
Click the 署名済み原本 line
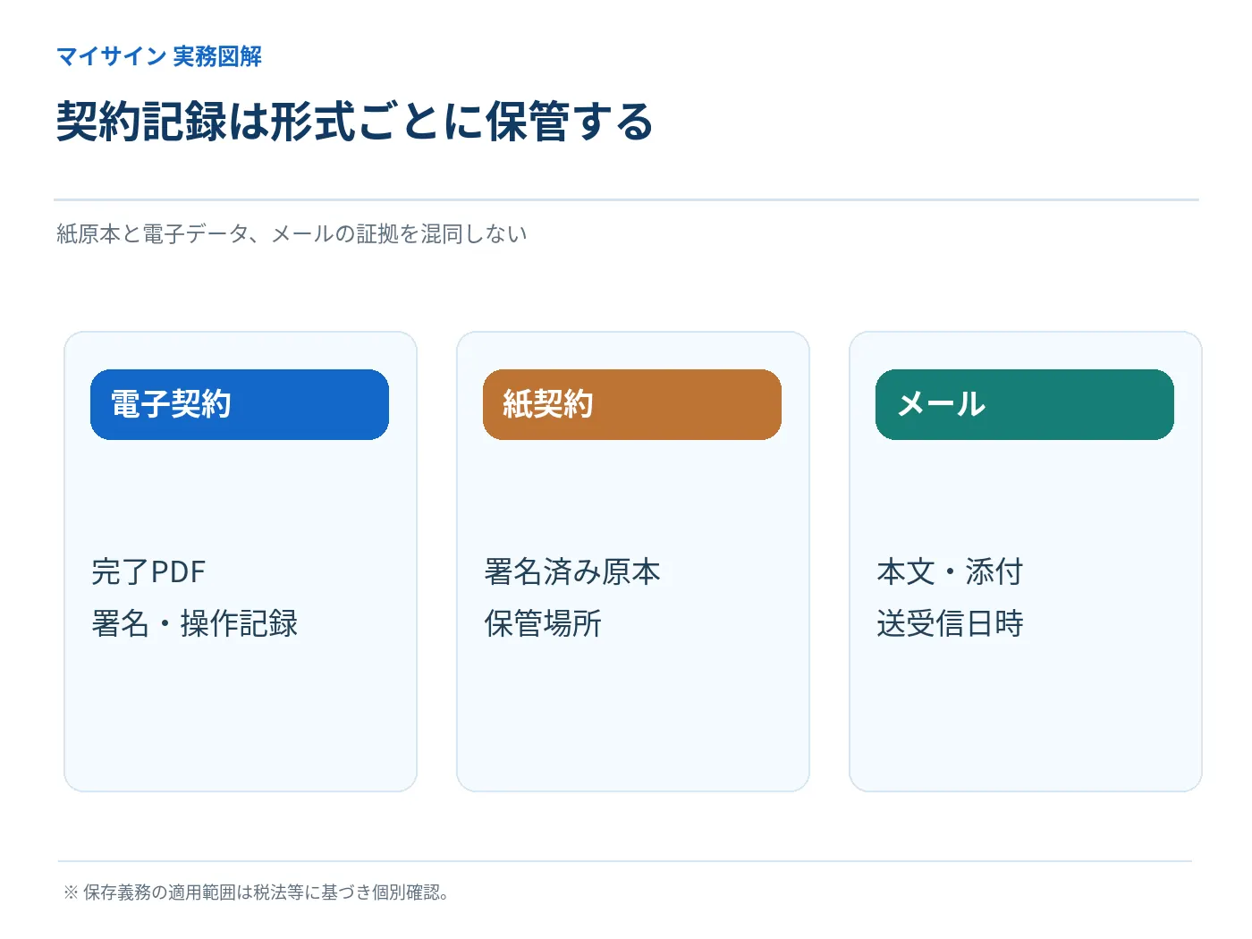572,571
